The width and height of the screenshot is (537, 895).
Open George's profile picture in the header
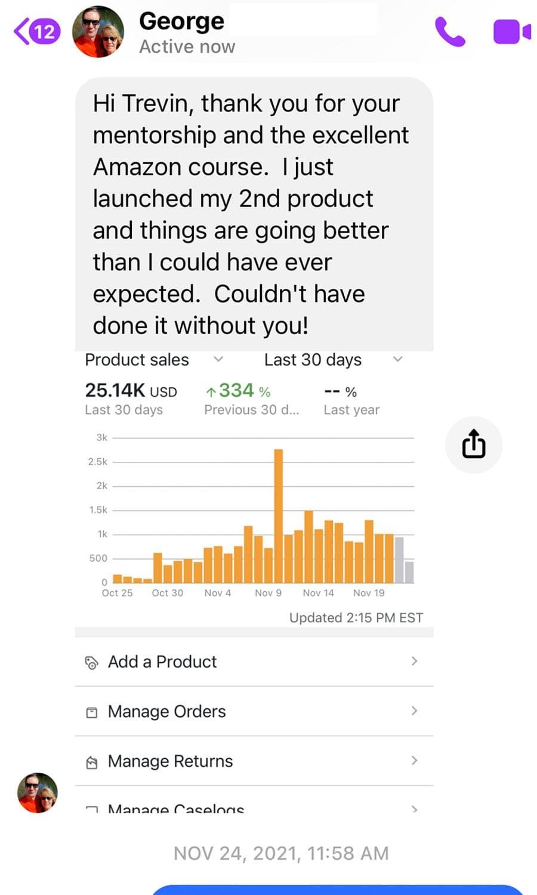click(98, 32)
